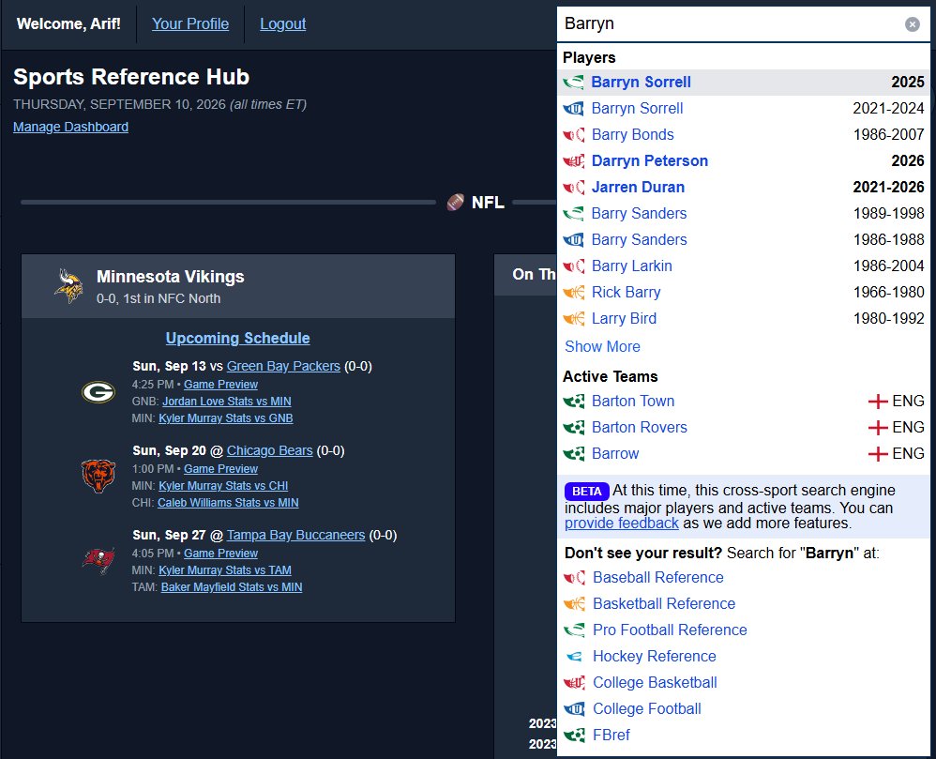936x759 pixels.
Task: Click the College Football site icon
Action: tap(574, 709)
